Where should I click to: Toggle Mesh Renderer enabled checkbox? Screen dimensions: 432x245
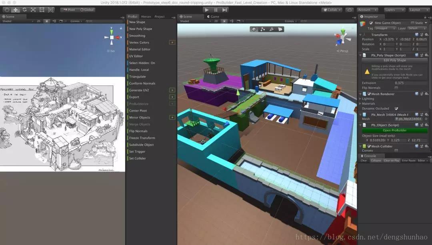[x=369, y=94]
